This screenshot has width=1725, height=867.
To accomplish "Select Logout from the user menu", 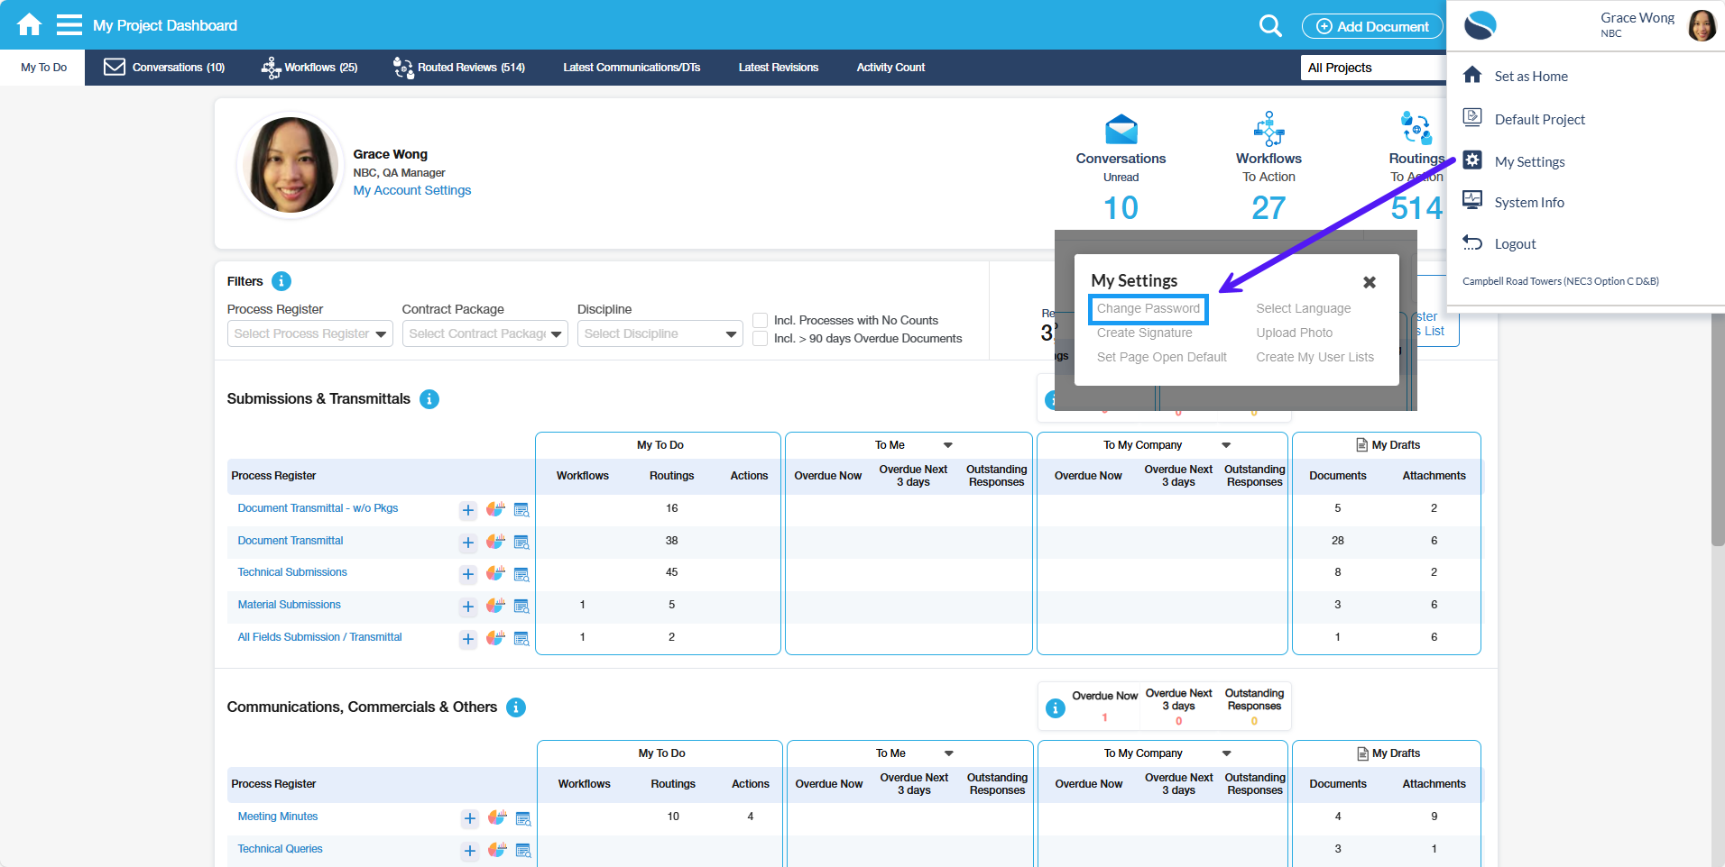I will point(1514,244).
